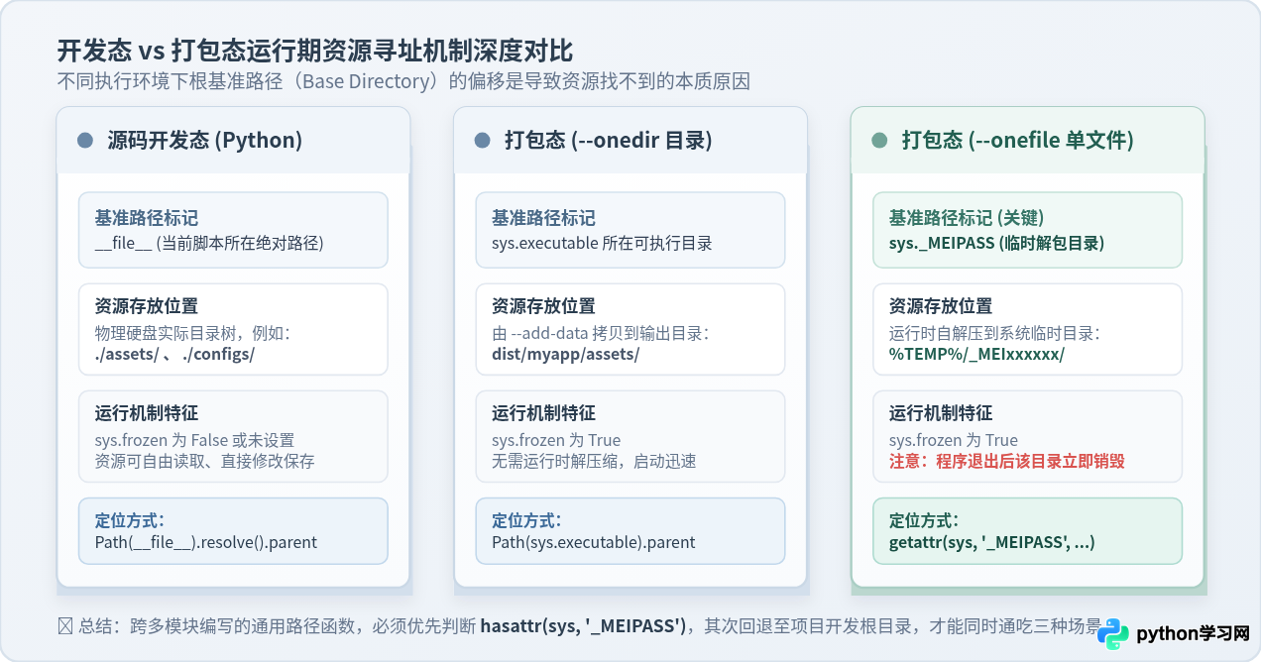Click 定位方式： label in --onedir card

coord(527,520)
